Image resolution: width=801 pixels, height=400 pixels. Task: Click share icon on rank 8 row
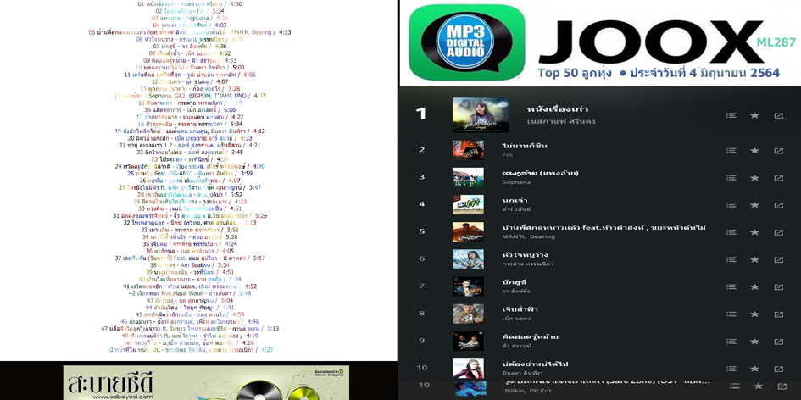(778, 314)
